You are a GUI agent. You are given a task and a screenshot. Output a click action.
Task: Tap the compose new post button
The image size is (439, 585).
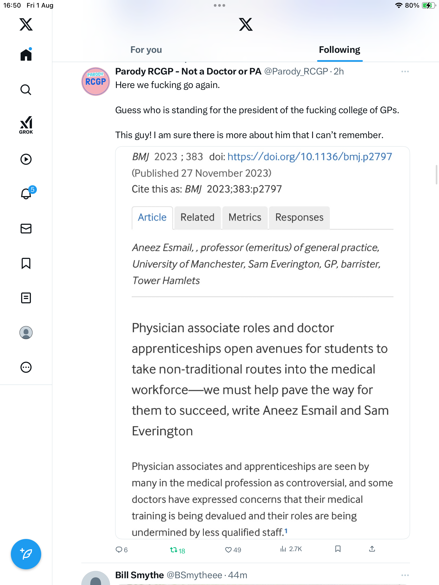click(x=26, y=554)
